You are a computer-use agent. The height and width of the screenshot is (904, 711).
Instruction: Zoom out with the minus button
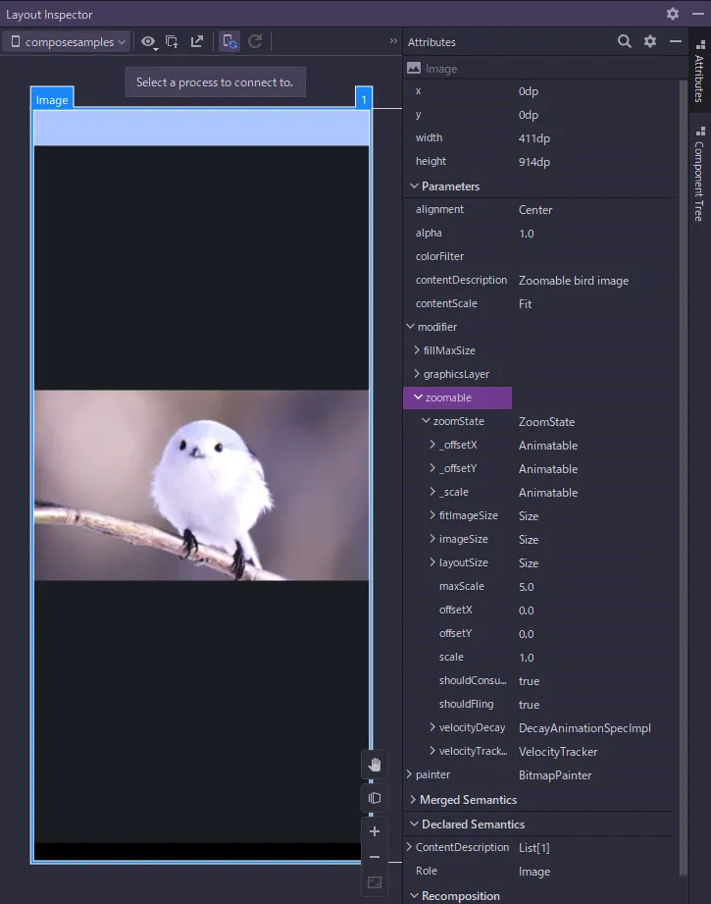(374, 857)
